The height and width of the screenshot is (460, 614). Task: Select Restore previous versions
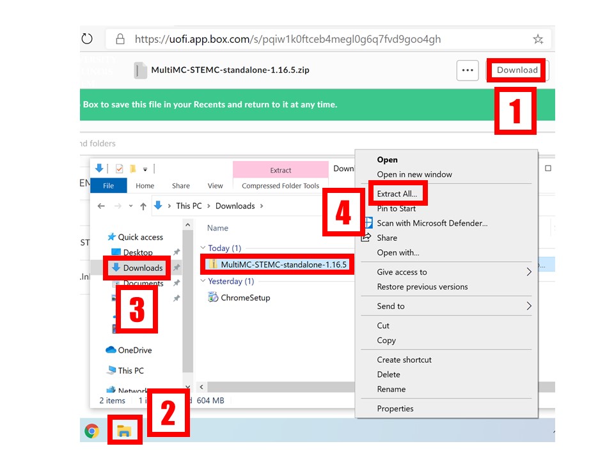pos(423,287)
